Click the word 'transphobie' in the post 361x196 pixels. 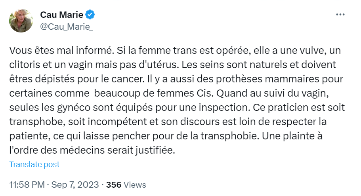(x=229, y=136)
